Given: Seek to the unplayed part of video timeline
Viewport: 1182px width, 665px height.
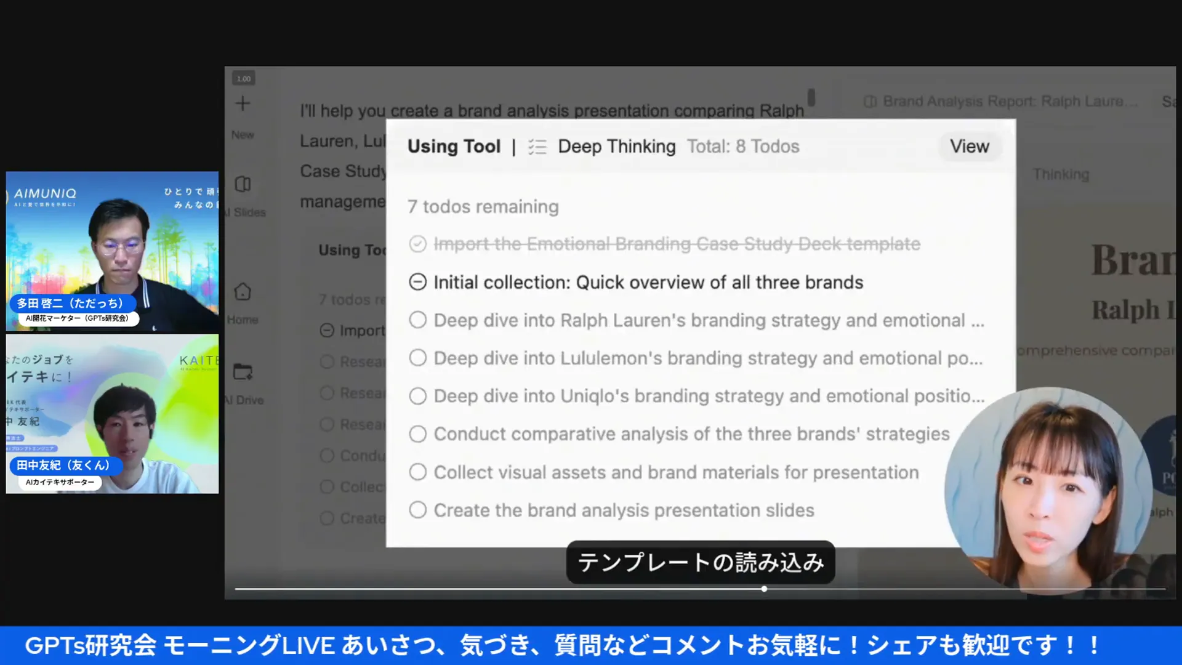Looking at the screenshot, I should (x=967, y=589).
